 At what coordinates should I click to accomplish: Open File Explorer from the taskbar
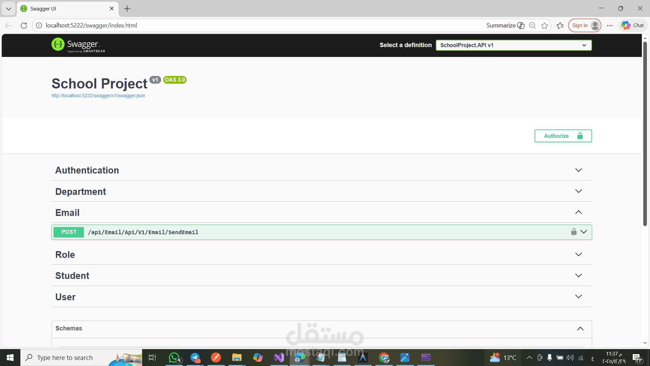237,358
